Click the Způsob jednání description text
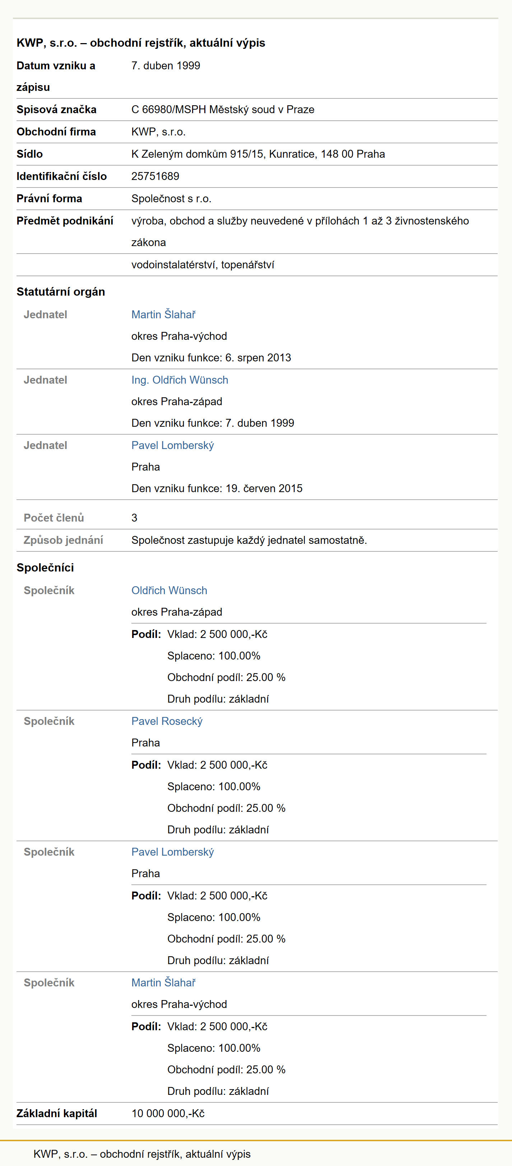 coord(249,540)
